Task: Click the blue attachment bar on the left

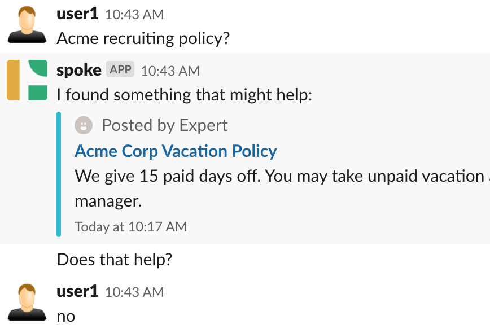Action: pos(59,174)
